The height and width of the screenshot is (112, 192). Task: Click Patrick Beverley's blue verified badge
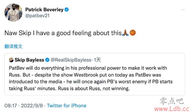[x=66, y=10]
